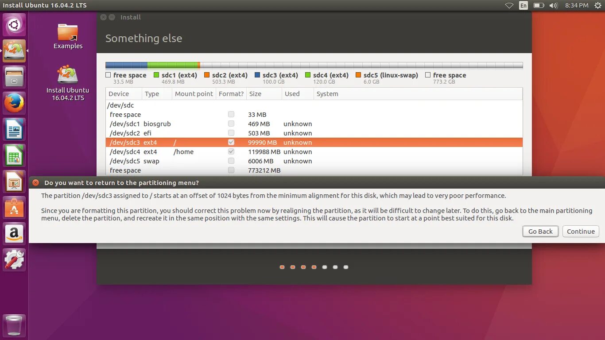Close the alignment warning dialog

tap(35, 182)
